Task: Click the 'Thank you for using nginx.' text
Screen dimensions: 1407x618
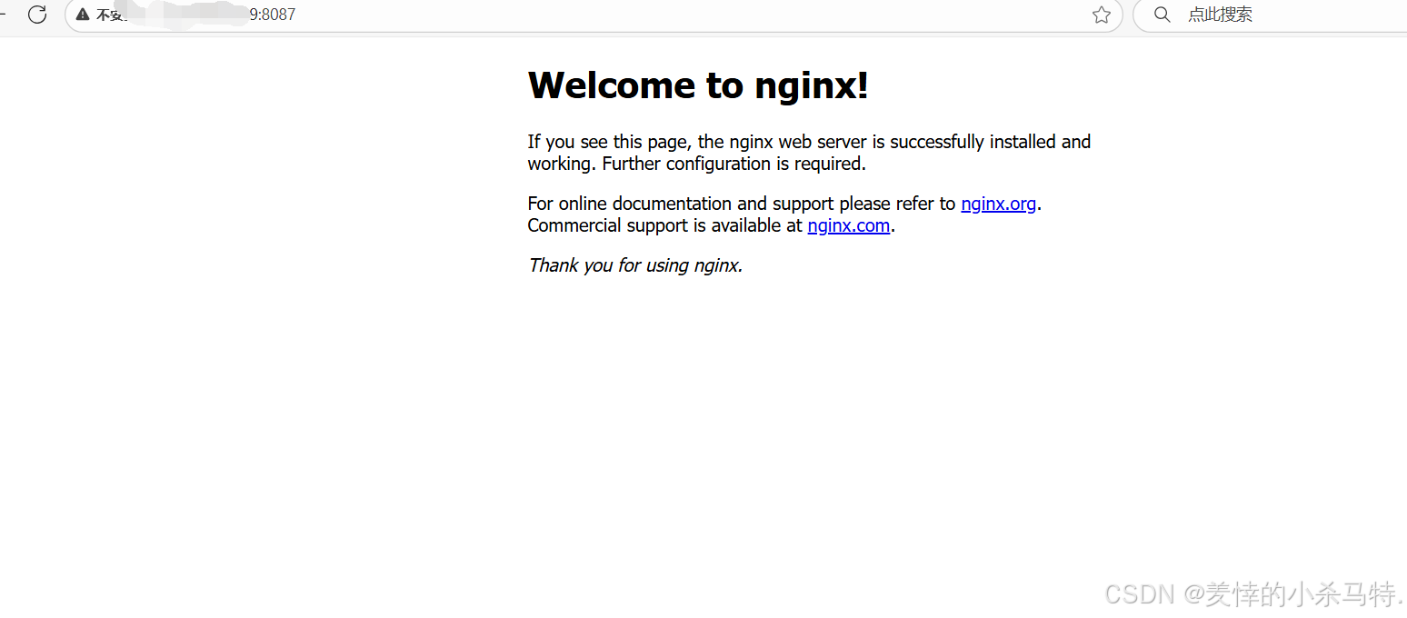Action: click(x=635, y=265)
